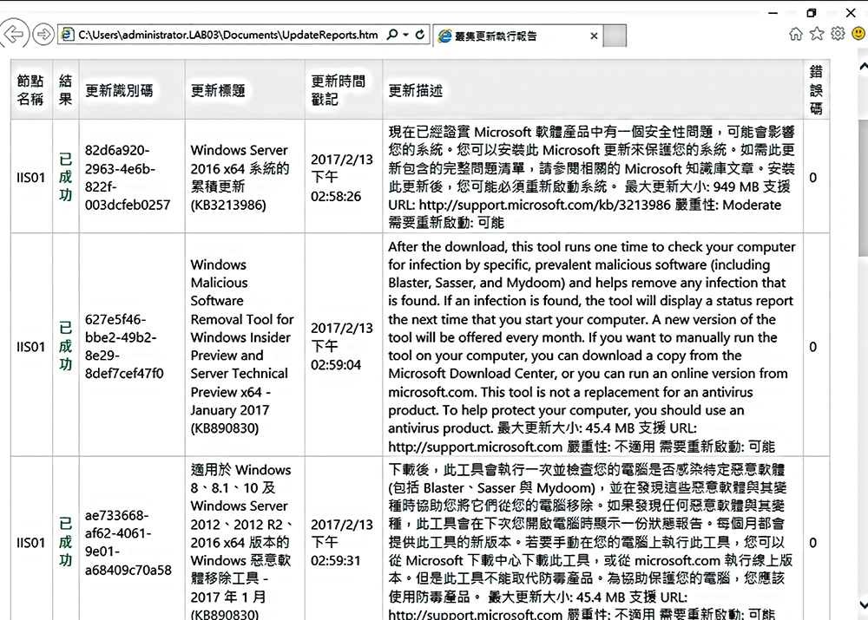Open the address bar dropdown arrow
Image resolution: width=868 pixels, height=620 pixels.
(x=405, y=35)
